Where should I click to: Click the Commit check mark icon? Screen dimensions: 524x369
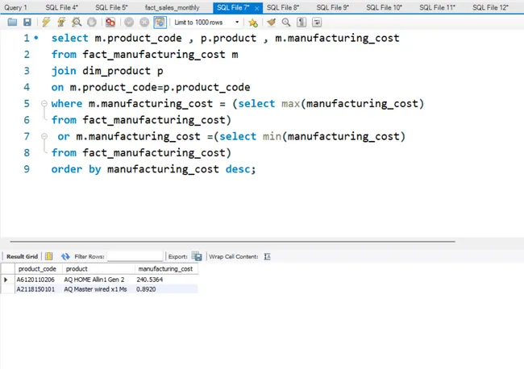click(x=129, y=23)
